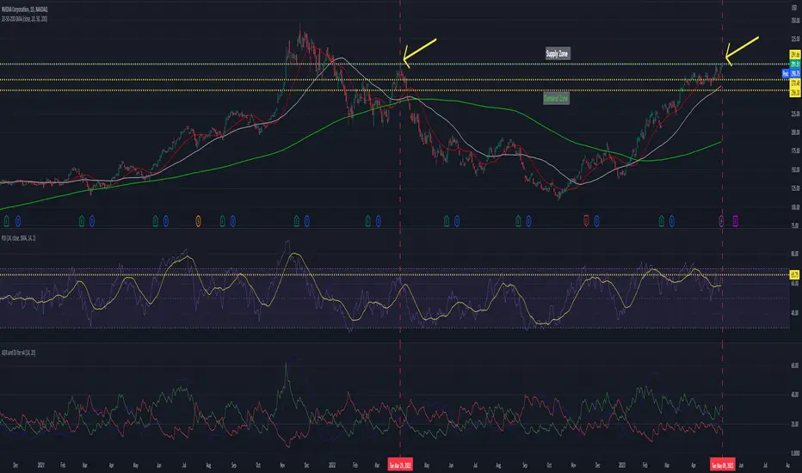Click the 20-50-200 SMA indicator legend
The image size is (802, 473).
tap(24, 19)
